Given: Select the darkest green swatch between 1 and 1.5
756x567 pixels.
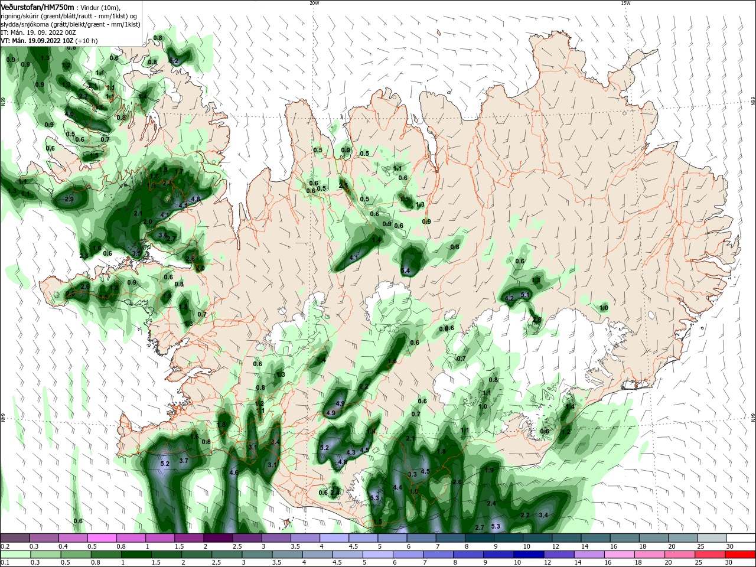Looking at the screenshot, I should (x=136, y=555).
